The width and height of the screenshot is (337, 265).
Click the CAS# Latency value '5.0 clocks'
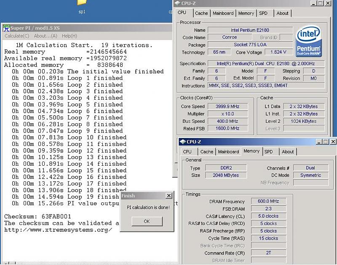(268, 216)
